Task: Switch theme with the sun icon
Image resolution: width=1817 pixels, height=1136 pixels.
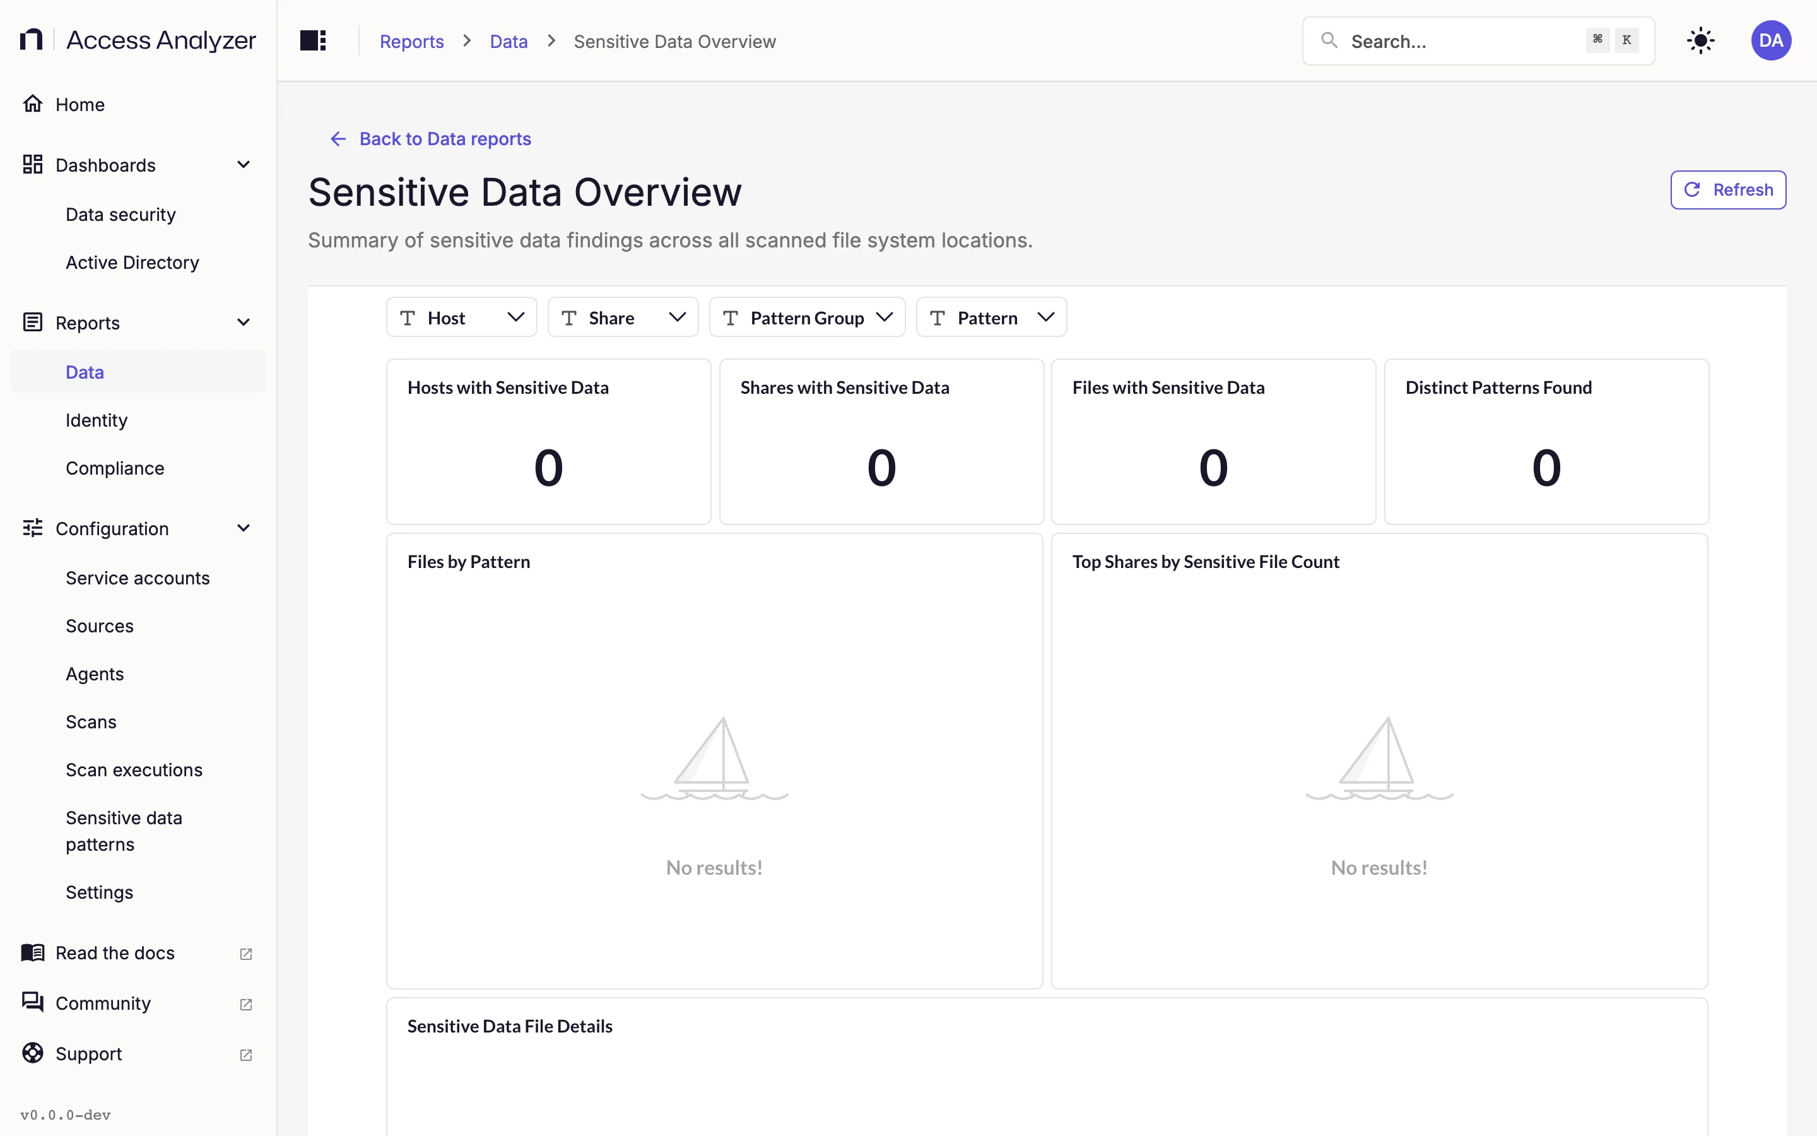Action: [1700, 40]
